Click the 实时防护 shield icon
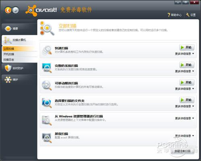The width and height of the screenshot is (201, 161). pyautogui.click(x=8, y=68)
